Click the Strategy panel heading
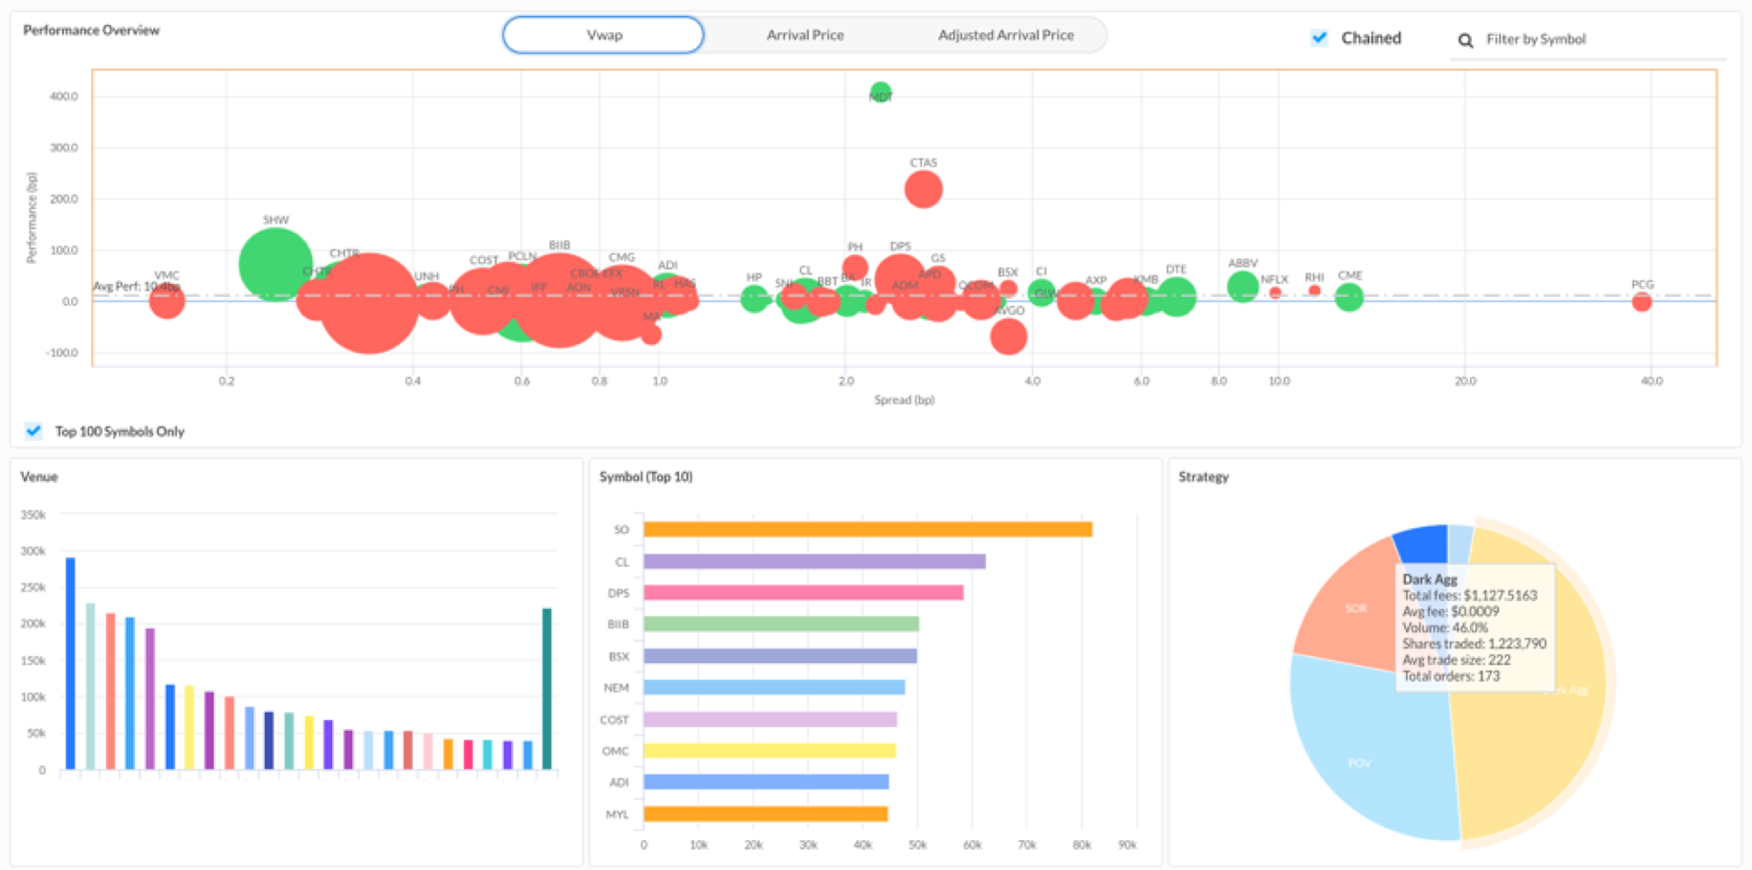Viewport: 1752px width, 870px height. click(x=1203, y=477)
